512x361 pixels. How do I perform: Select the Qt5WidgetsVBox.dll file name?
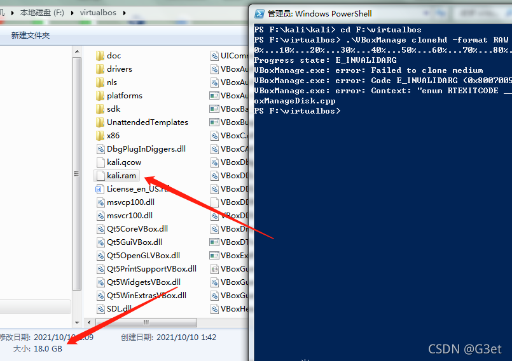144,282
